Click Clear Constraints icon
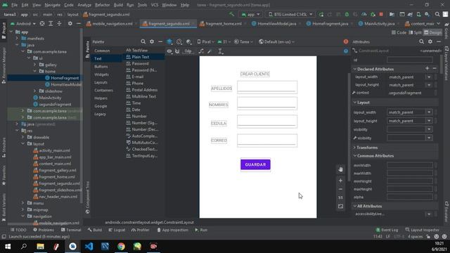 [201, 51]
